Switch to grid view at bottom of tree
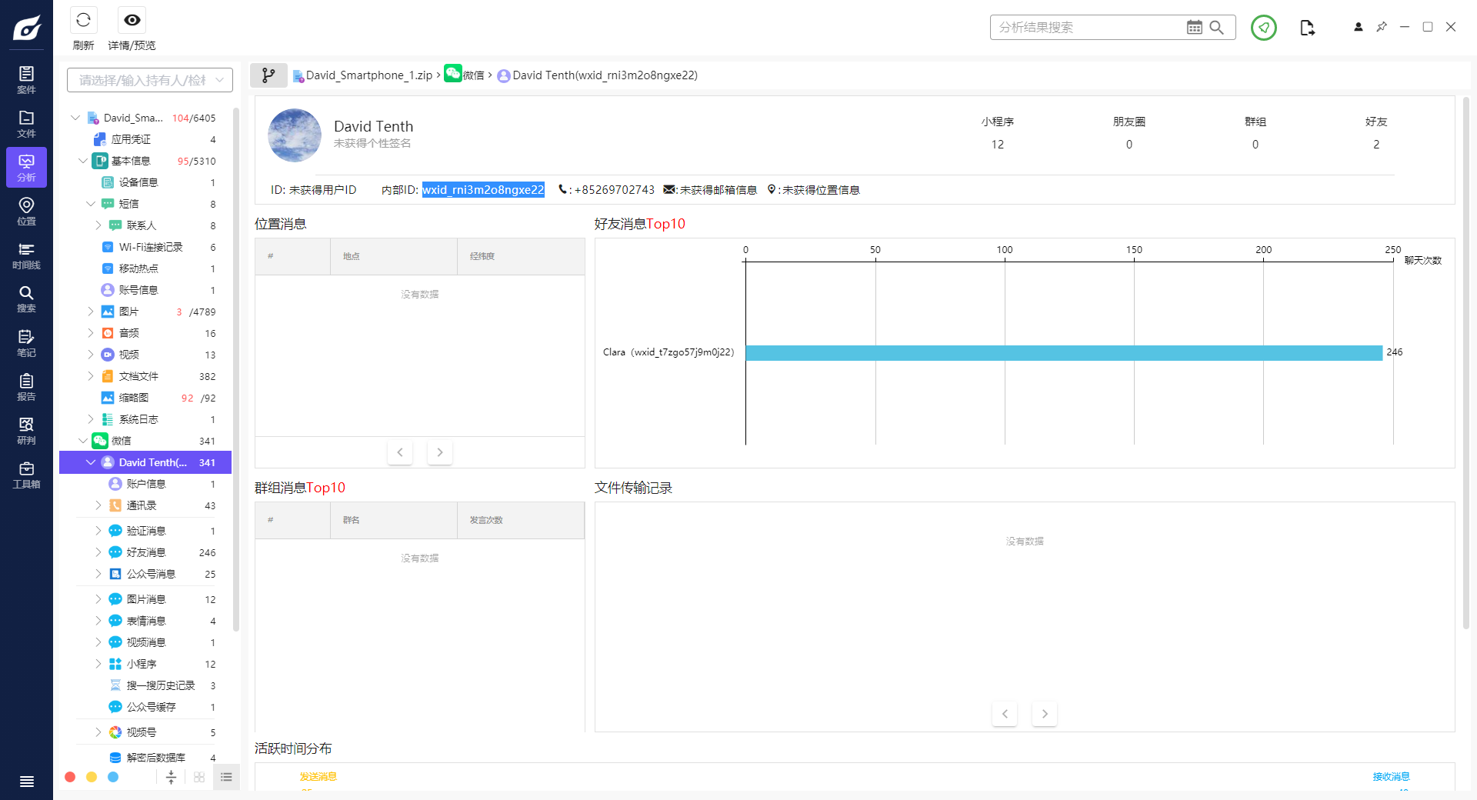The width and height of the screenshot is (1477, 800). tap(199, 777)
